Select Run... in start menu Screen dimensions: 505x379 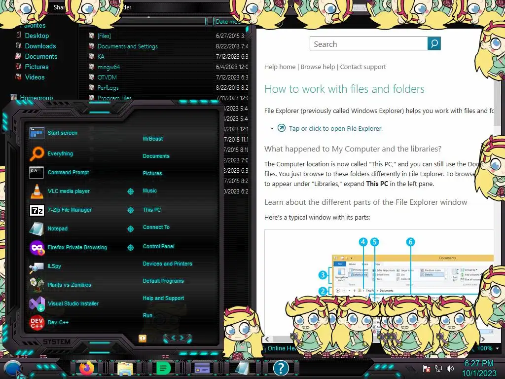pos(150,315)
